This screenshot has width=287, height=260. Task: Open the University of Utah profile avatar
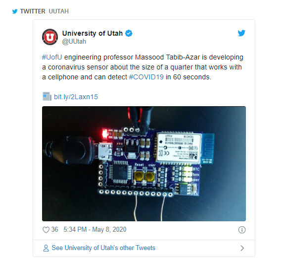[50, 37]
